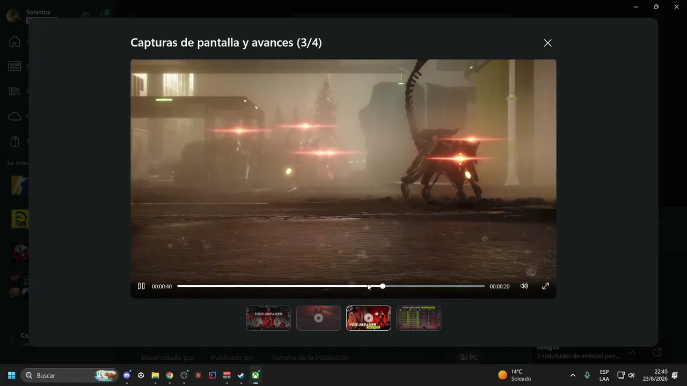Open File Explorer from the taskbar

click(155, 375)
